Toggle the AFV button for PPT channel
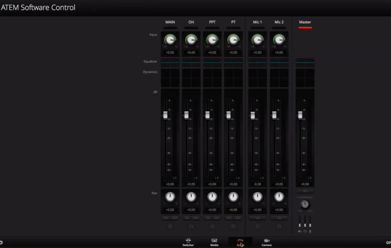This screenshot has height=248, width=391. [x=217, y=218]
